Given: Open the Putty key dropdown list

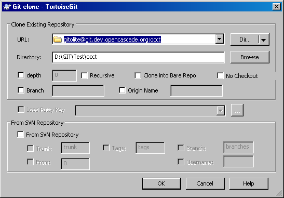Looking at the screenshot, I should click(x=221, y=110).
